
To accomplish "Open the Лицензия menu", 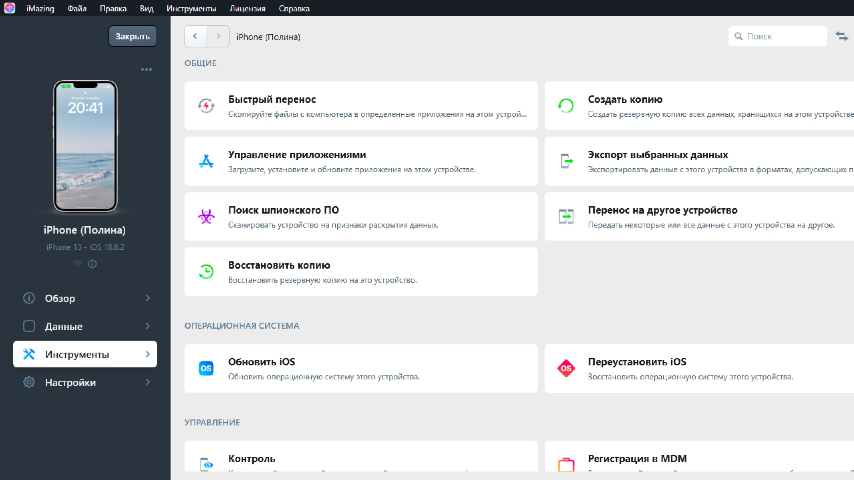I will point(247,9).
